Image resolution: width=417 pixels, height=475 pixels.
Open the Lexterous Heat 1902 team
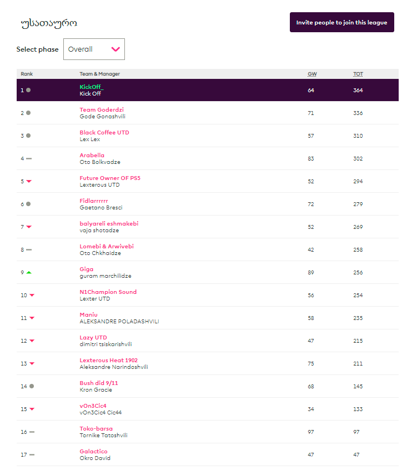[108, 361]
